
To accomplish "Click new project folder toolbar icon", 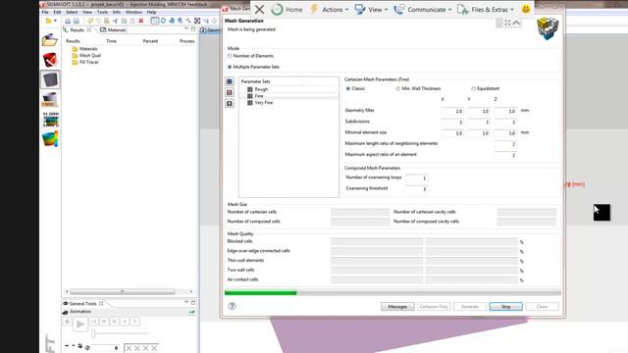I will tap(48, 21).
